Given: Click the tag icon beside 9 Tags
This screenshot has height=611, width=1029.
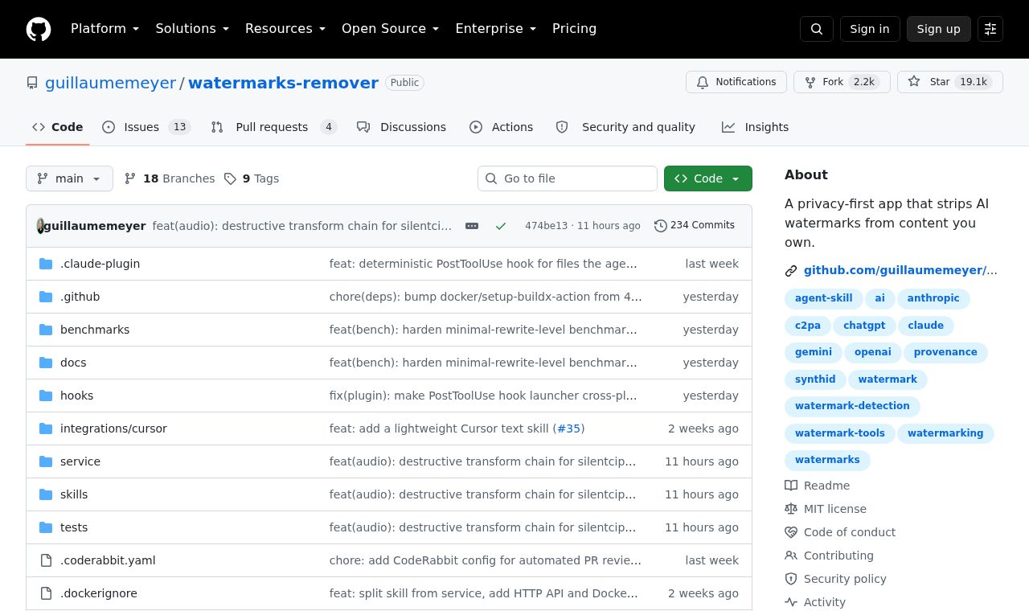Looking at the screenshot, I should [x=230, y=178].
